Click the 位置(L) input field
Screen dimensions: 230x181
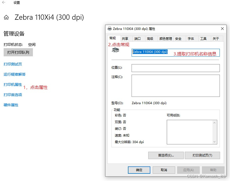coord(175,68)
